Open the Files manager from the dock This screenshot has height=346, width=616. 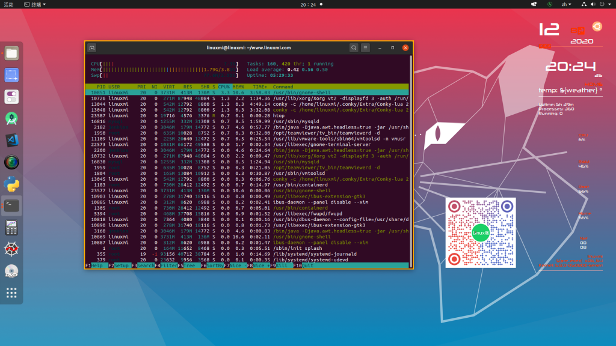pyautogui.click(x=11, y=53)
